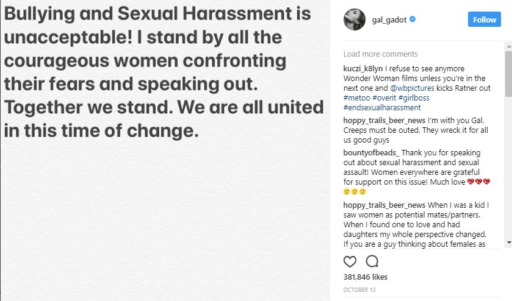This screenshot has height=301, width=512.
Task: Open gal_gadot username link
Action: click(x=389, y=20)
